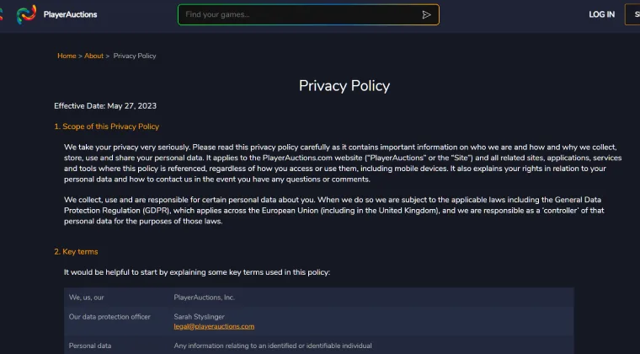Click the PlayerAuctions brand name text
Viewport: 640px width, 354px height.
tap(70, 14)
